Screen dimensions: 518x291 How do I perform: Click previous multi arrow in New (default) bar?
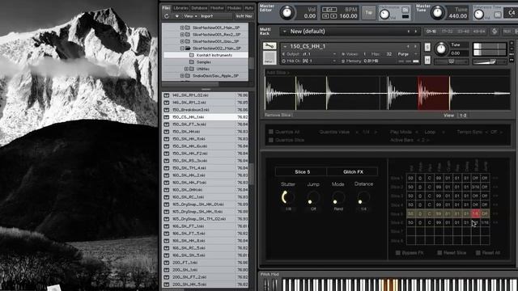click(409, 32)
